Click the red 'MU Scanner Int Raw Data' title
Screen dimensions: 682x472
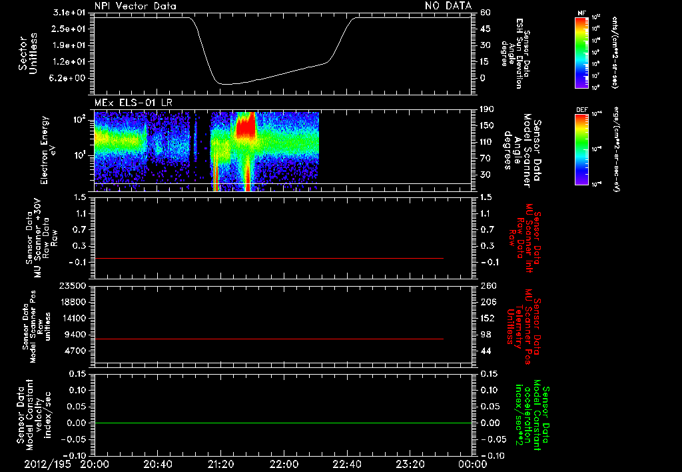point(525,238)
